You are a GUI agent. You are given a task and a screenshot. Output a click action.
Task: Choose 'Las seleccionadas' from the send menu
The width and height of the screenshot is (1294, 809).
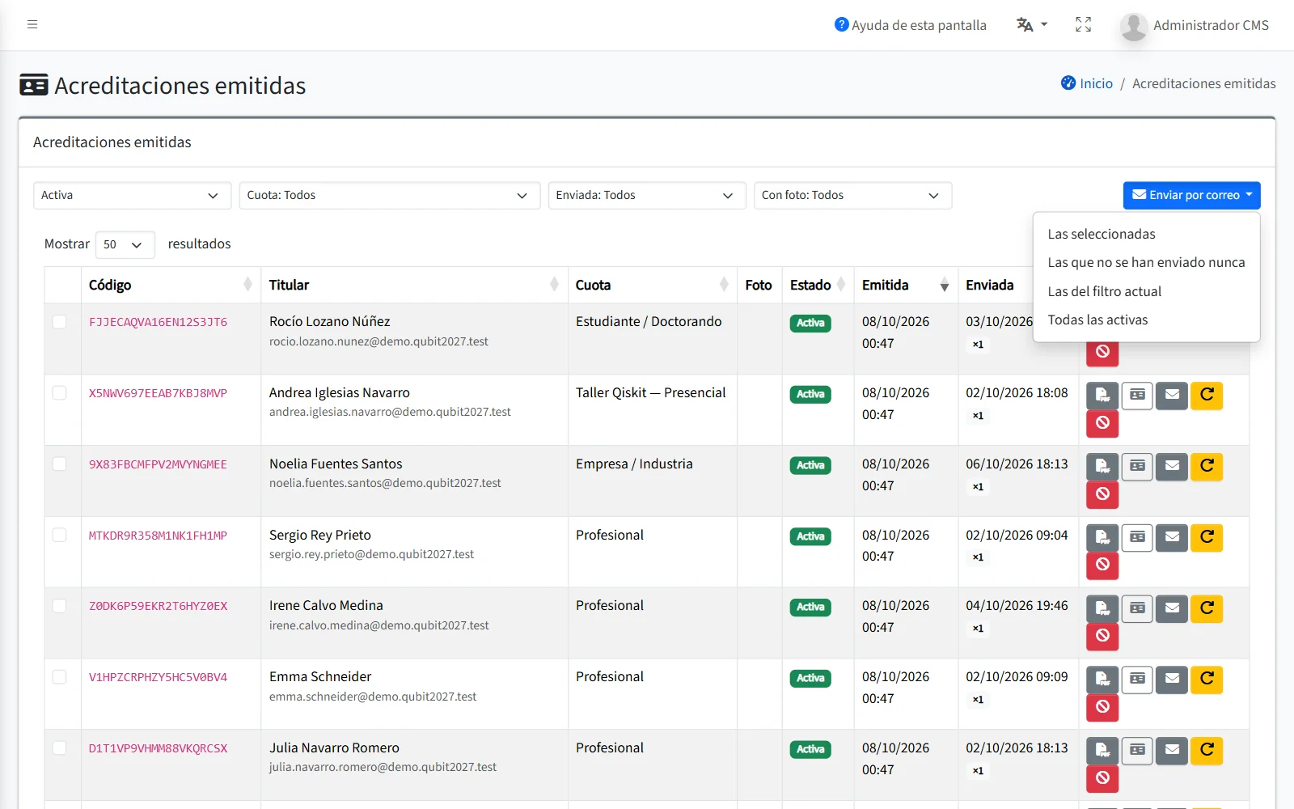1147,234
